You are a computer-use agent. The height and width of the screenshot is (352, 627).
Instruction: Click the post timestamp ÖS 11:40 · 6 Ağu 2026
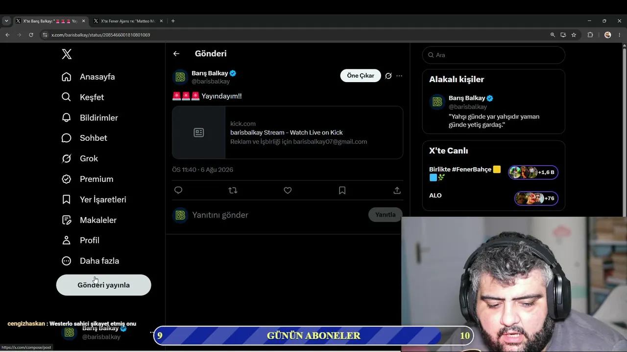[x=202, y=170]
